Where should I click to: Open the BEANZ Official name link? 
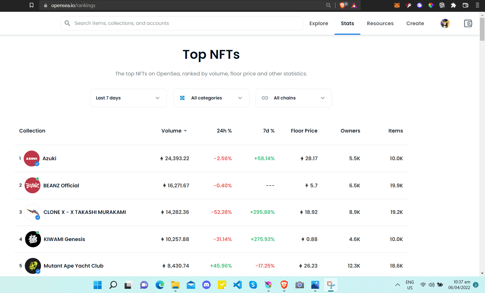tap(61, 186)
